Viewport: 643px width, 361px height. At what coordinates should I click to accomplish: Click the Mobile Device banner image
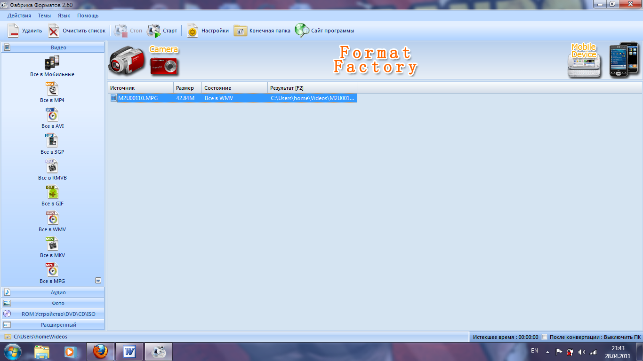pyautogui.click(x=603, y=60)
